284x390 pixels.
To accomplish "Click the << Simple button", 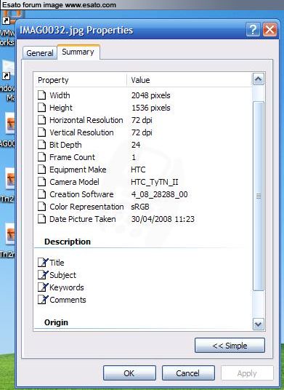I will (x=230, y=346).
